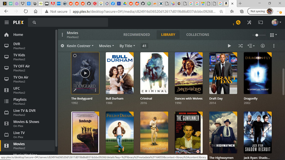Viewport: 285px width, 160px height.
Task: Click the Not syncing profile button
Action: (260, 11)
